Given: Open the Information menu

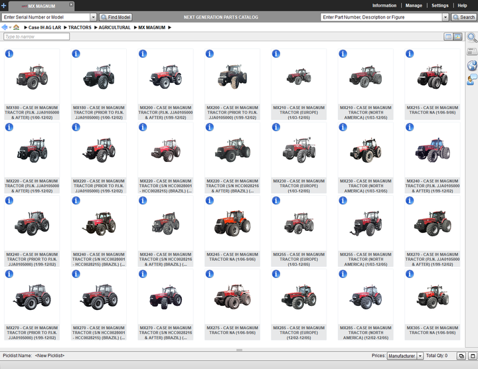Looking at the screenshot, I should coord(384,5).
